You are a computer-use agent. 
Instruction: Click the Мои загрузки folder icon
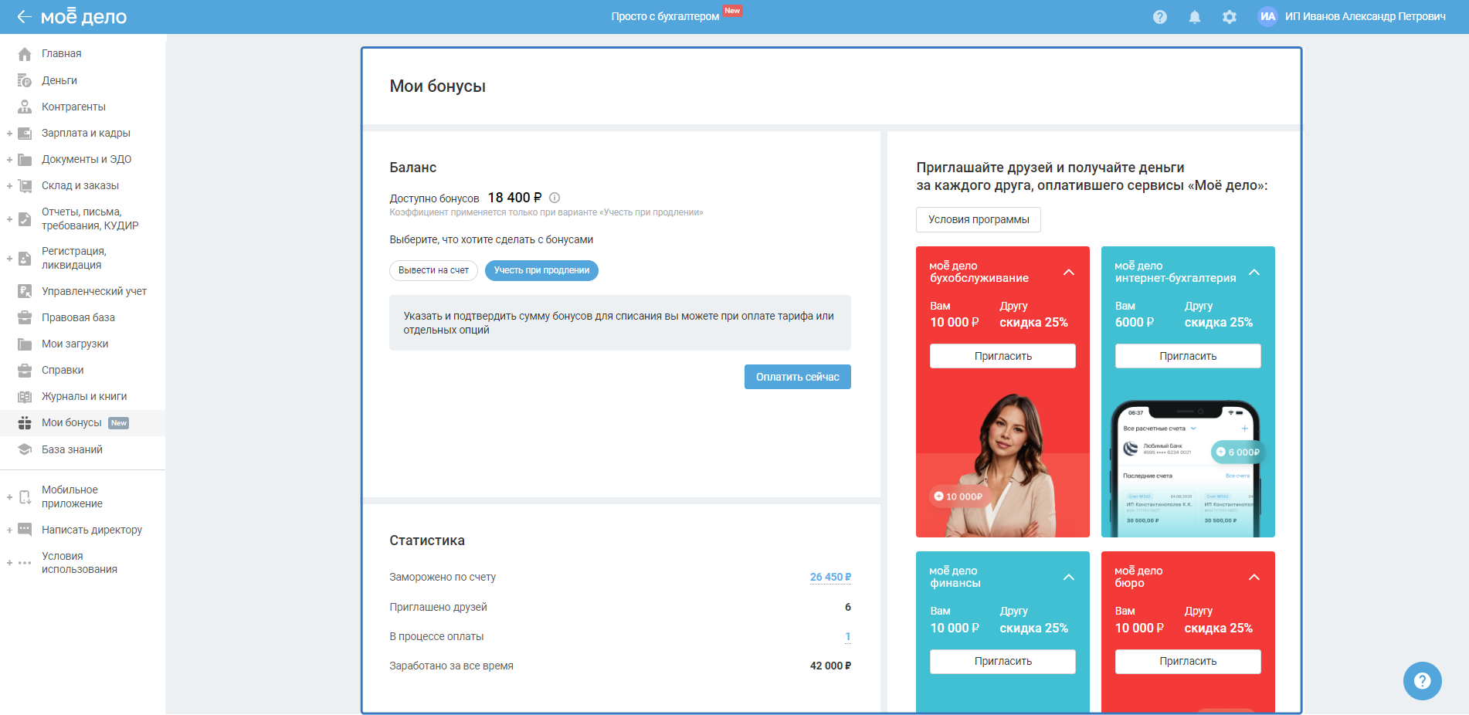pyautogui.click(x=25, y=344)
